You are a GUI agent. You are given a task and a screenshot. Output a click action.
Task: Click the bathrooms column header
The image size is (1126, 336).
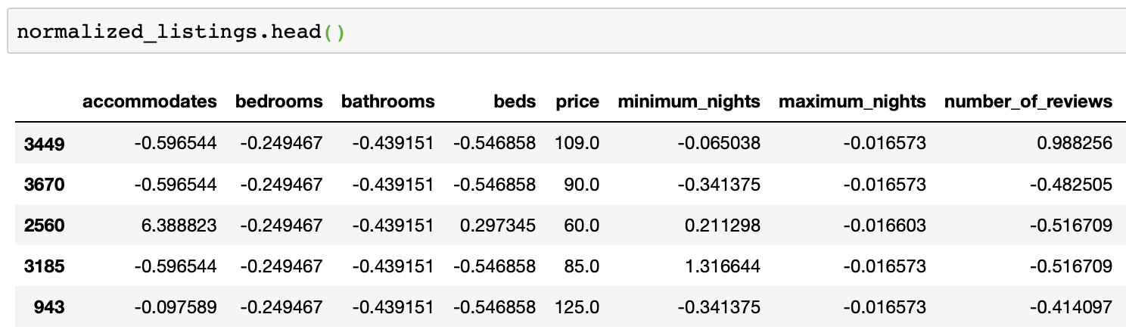pos(388,101)
